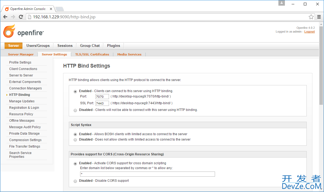Click the browser forward arrow
The image size is (324, 192).
pyautogui.click(x=13, y=17)
